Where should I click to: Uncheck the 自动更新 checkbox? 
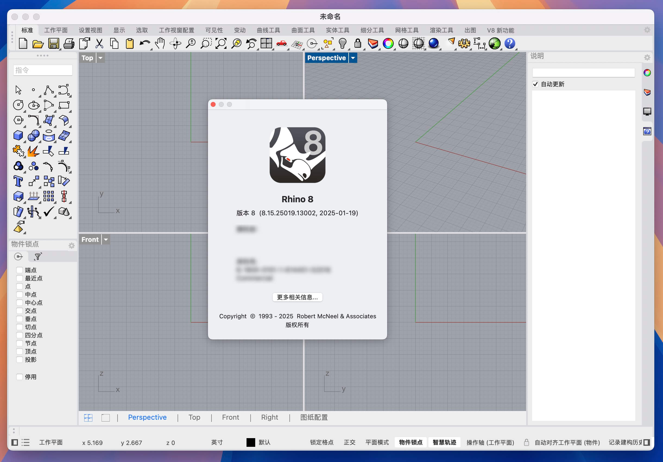(535, 84)
